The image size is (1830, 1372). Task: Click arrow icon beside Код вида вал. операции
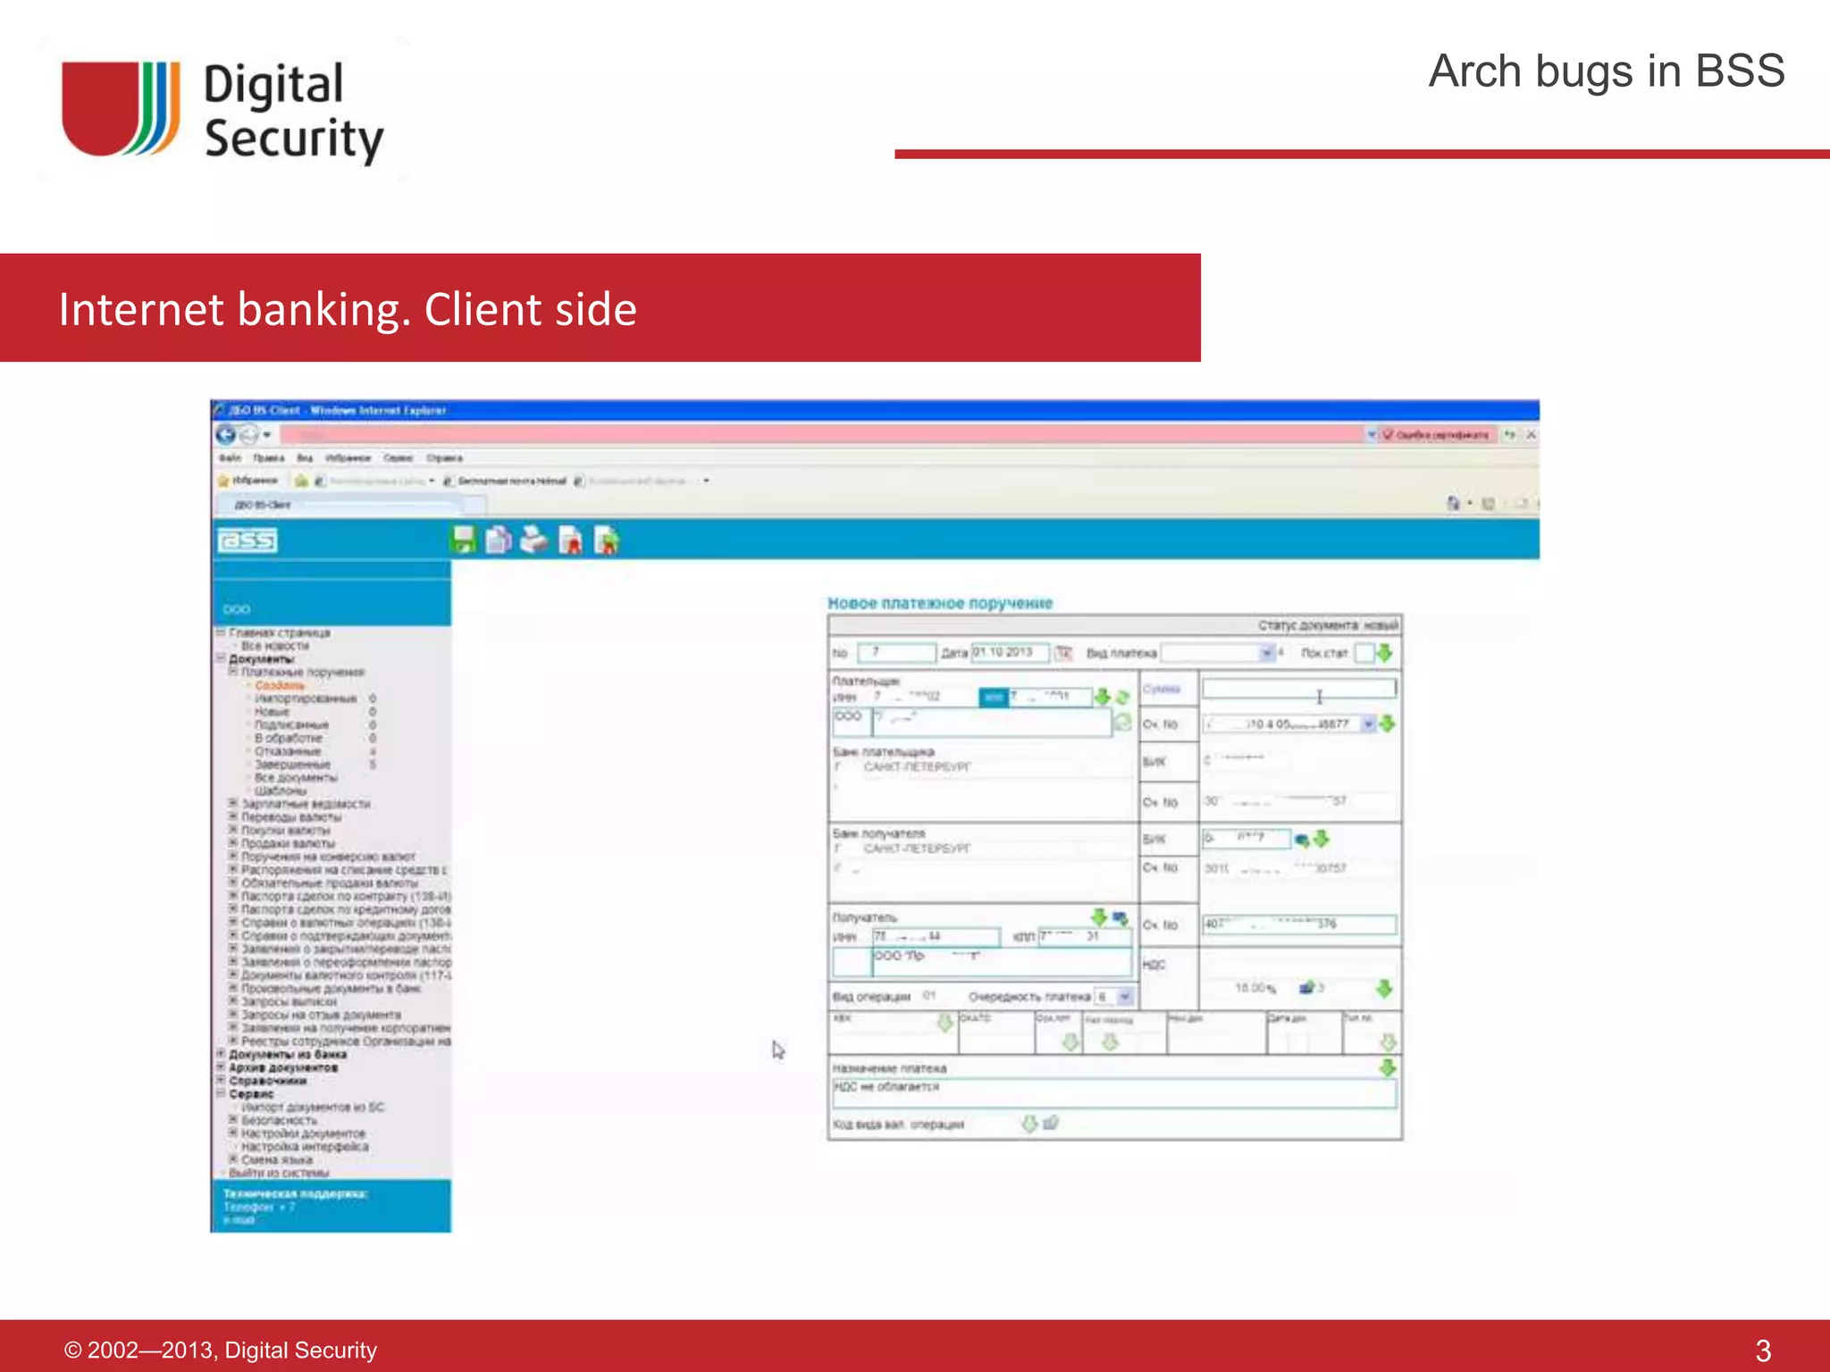[1029, 1124]
